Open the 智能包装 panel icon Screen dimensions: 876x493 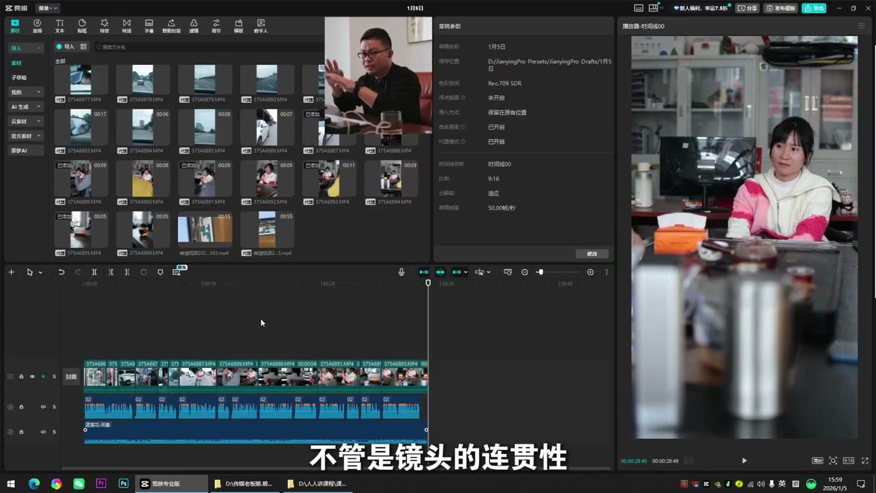(x=171, y=26)
